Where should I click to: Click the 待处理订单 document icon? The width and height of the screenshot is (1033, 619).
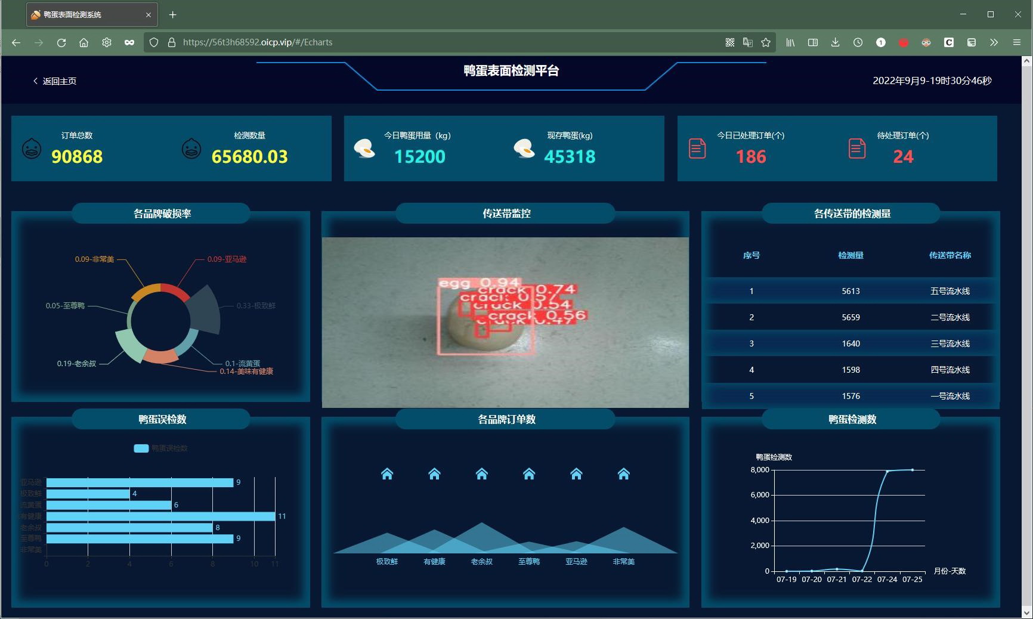click(x=856, y=148)
